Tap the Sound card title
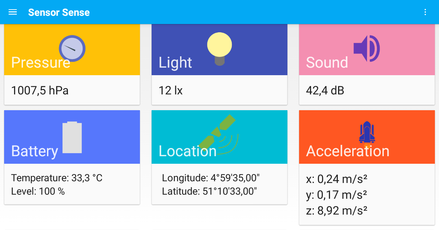Viewport: 439px width, 230px height. click(327, 62)
